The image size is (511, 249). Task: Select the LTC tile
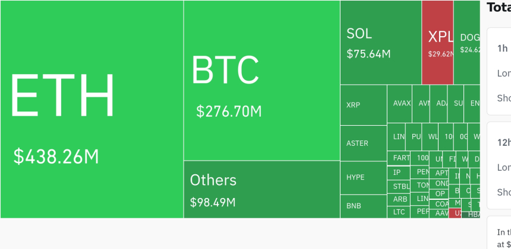click(399, 212)
